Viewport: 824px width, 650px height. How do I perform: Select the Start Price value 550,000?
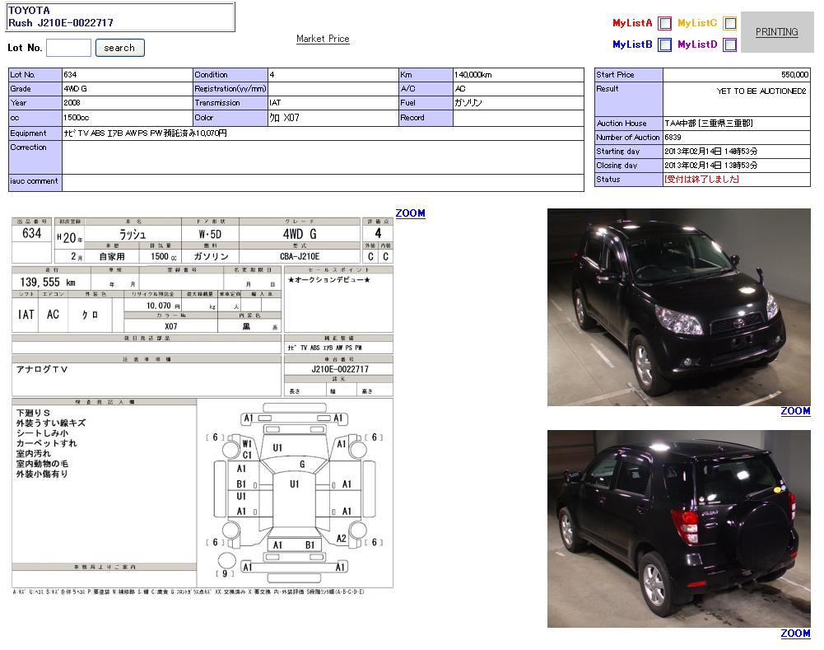click(794, 75)
